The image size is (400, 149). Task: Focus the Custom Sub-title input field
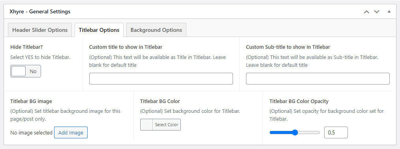tap(317, 79)
